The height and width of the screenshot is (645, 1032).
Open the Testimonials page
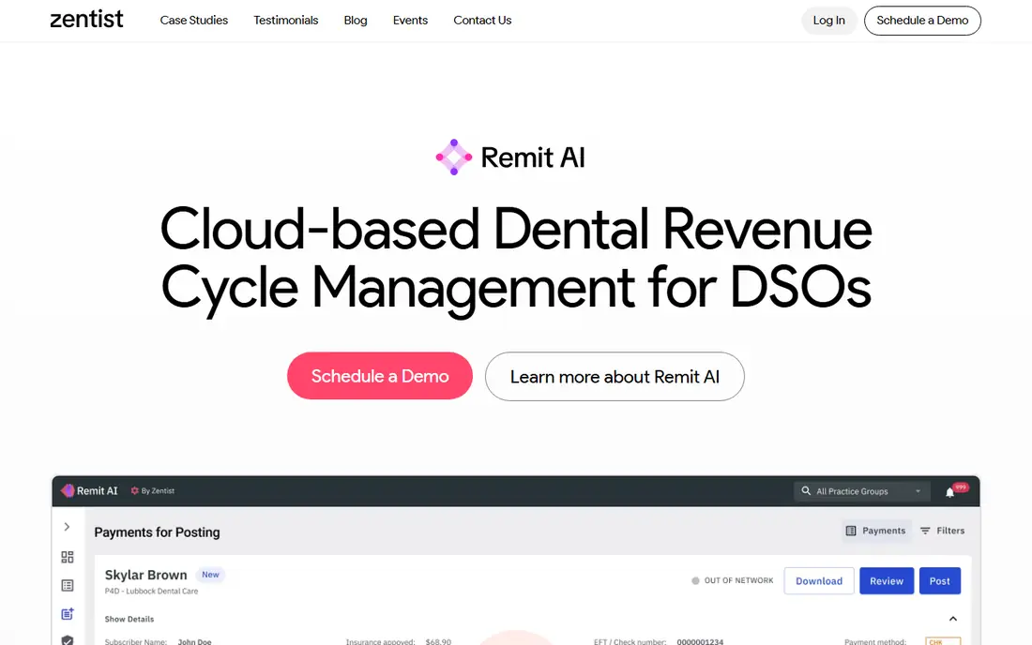pos(285,21)
